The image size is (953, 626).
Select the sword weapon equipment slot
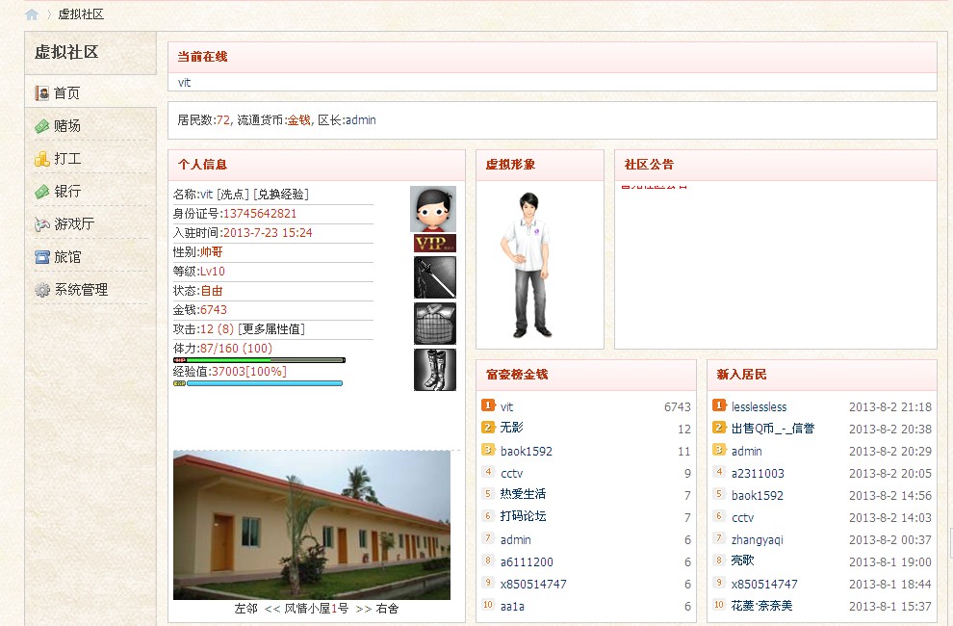pyautogui.click(x=434, y=277)
